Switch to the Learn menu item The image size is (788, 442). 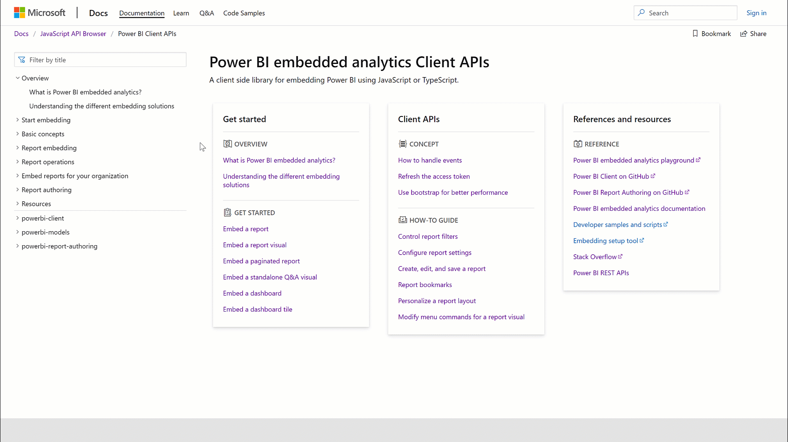(x=181, y=13)
